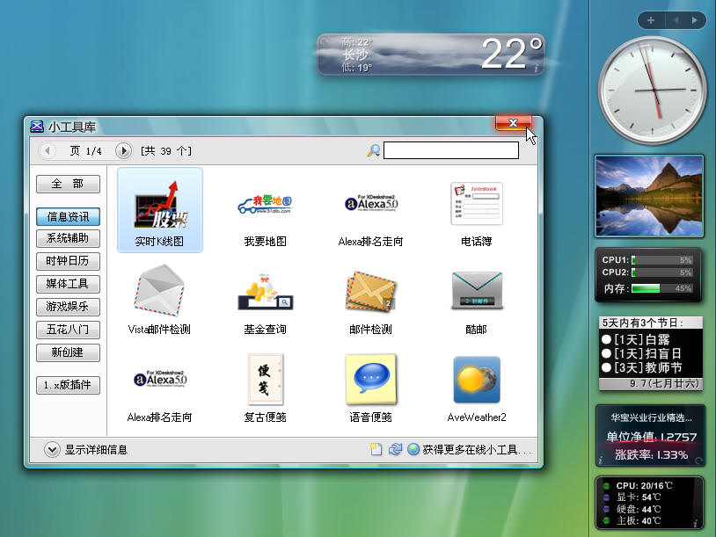Click the refresh icon in bottom bar
Screen dimensions: 716x537
(395, 449)
